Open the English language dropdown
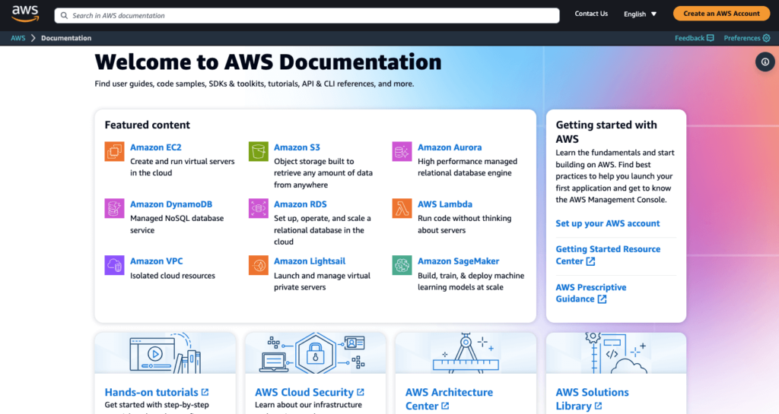 pyautogui.click(x=641, y=14)
